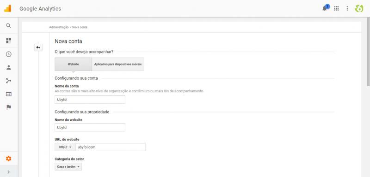Viewport: 370px width, 177px height.
Task: Open the http:// protocol dropdown
Action: [x=65, y=147]
